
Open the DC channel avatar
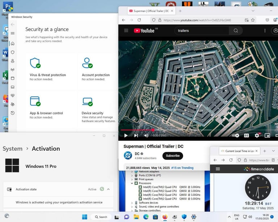tap(128, 155)
